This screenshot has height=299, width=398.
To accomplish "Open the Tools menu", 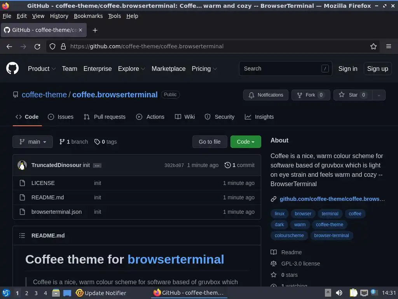I will click(115, 16).
